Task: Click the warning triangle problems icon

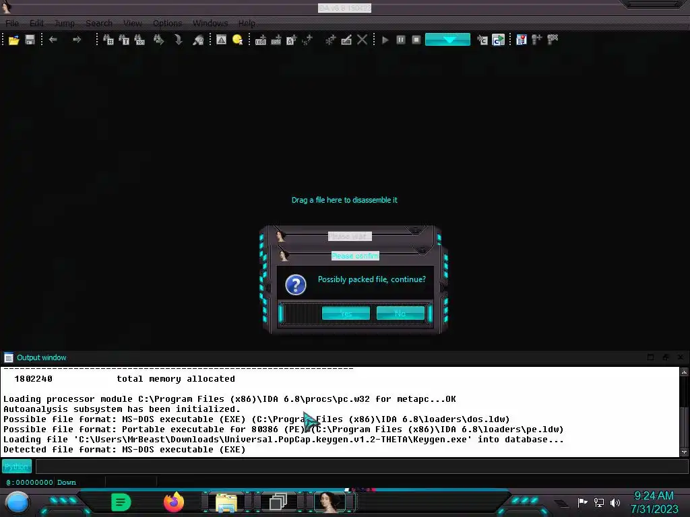Action: [x=221, y=40]
